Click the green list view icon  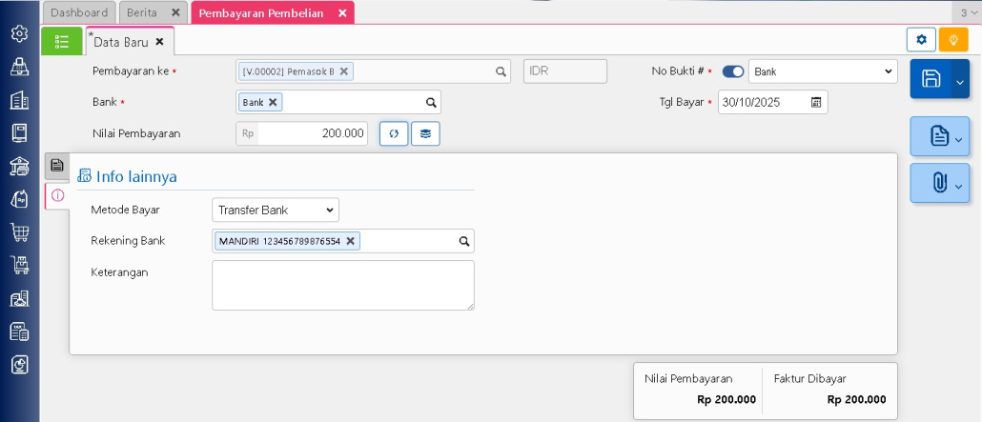(62, 41)
